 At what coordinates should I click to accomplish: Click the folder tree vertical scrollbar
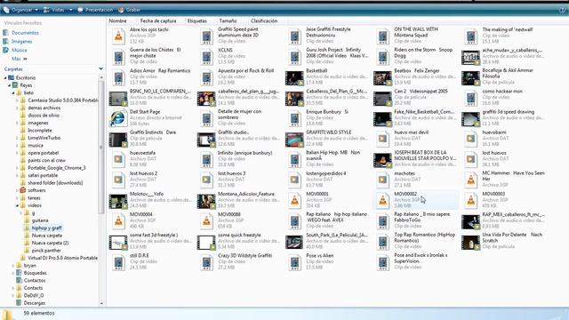point(101,147)
